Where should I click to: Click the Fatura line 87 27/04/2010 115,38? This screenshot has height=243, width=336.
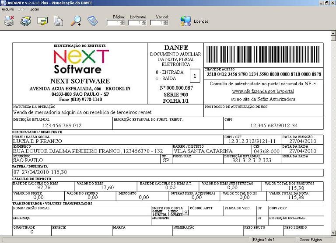[x=40, y=172]
